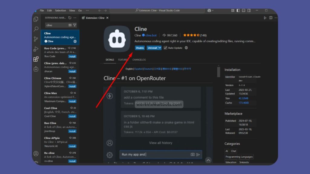Select the Programming Languages category tag
This screenshot has height=174, width=310.
(239, 157)
